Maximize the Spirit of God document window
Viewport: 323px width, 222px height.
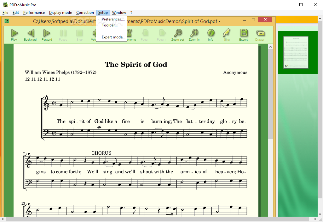tap(253, 20)
